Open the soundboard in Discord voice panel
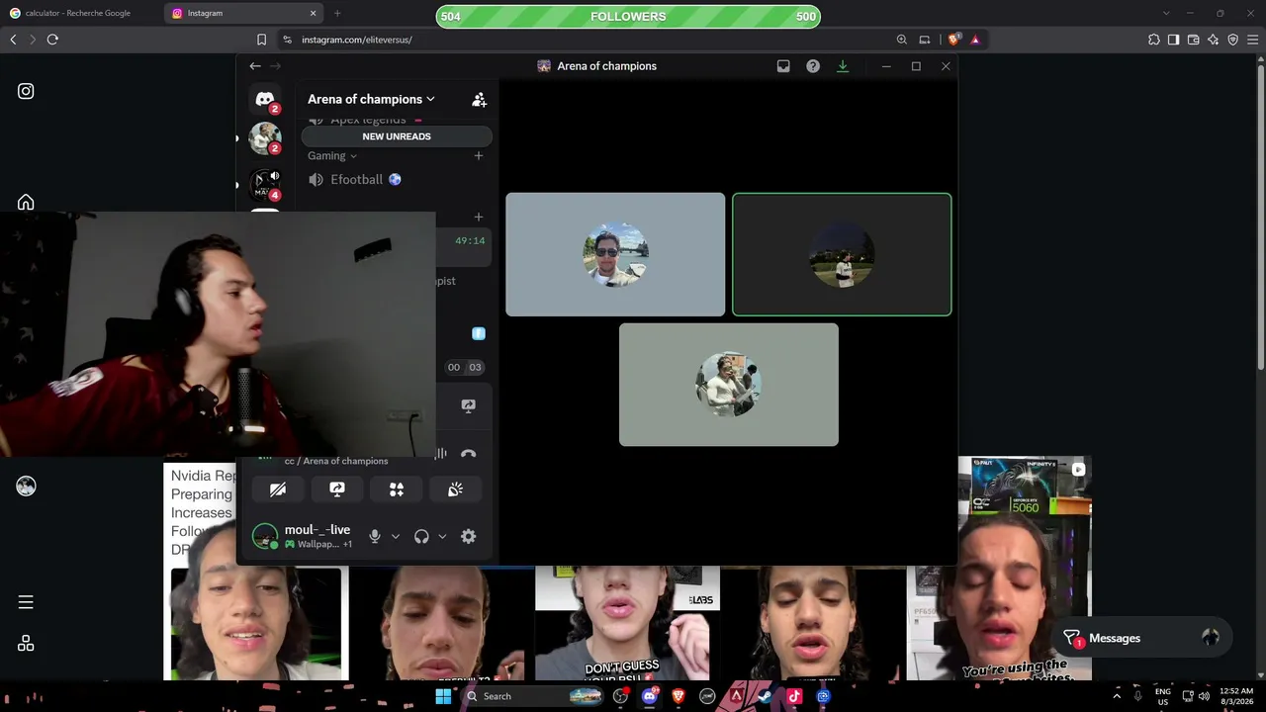This screenshot has height=712, width=1266. click(x=455, y=489)
